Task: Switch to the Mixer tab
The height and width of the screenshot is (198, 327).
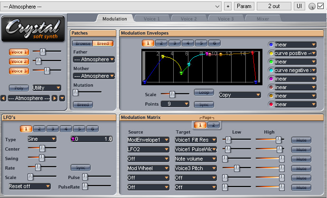Action: [263, 19]
